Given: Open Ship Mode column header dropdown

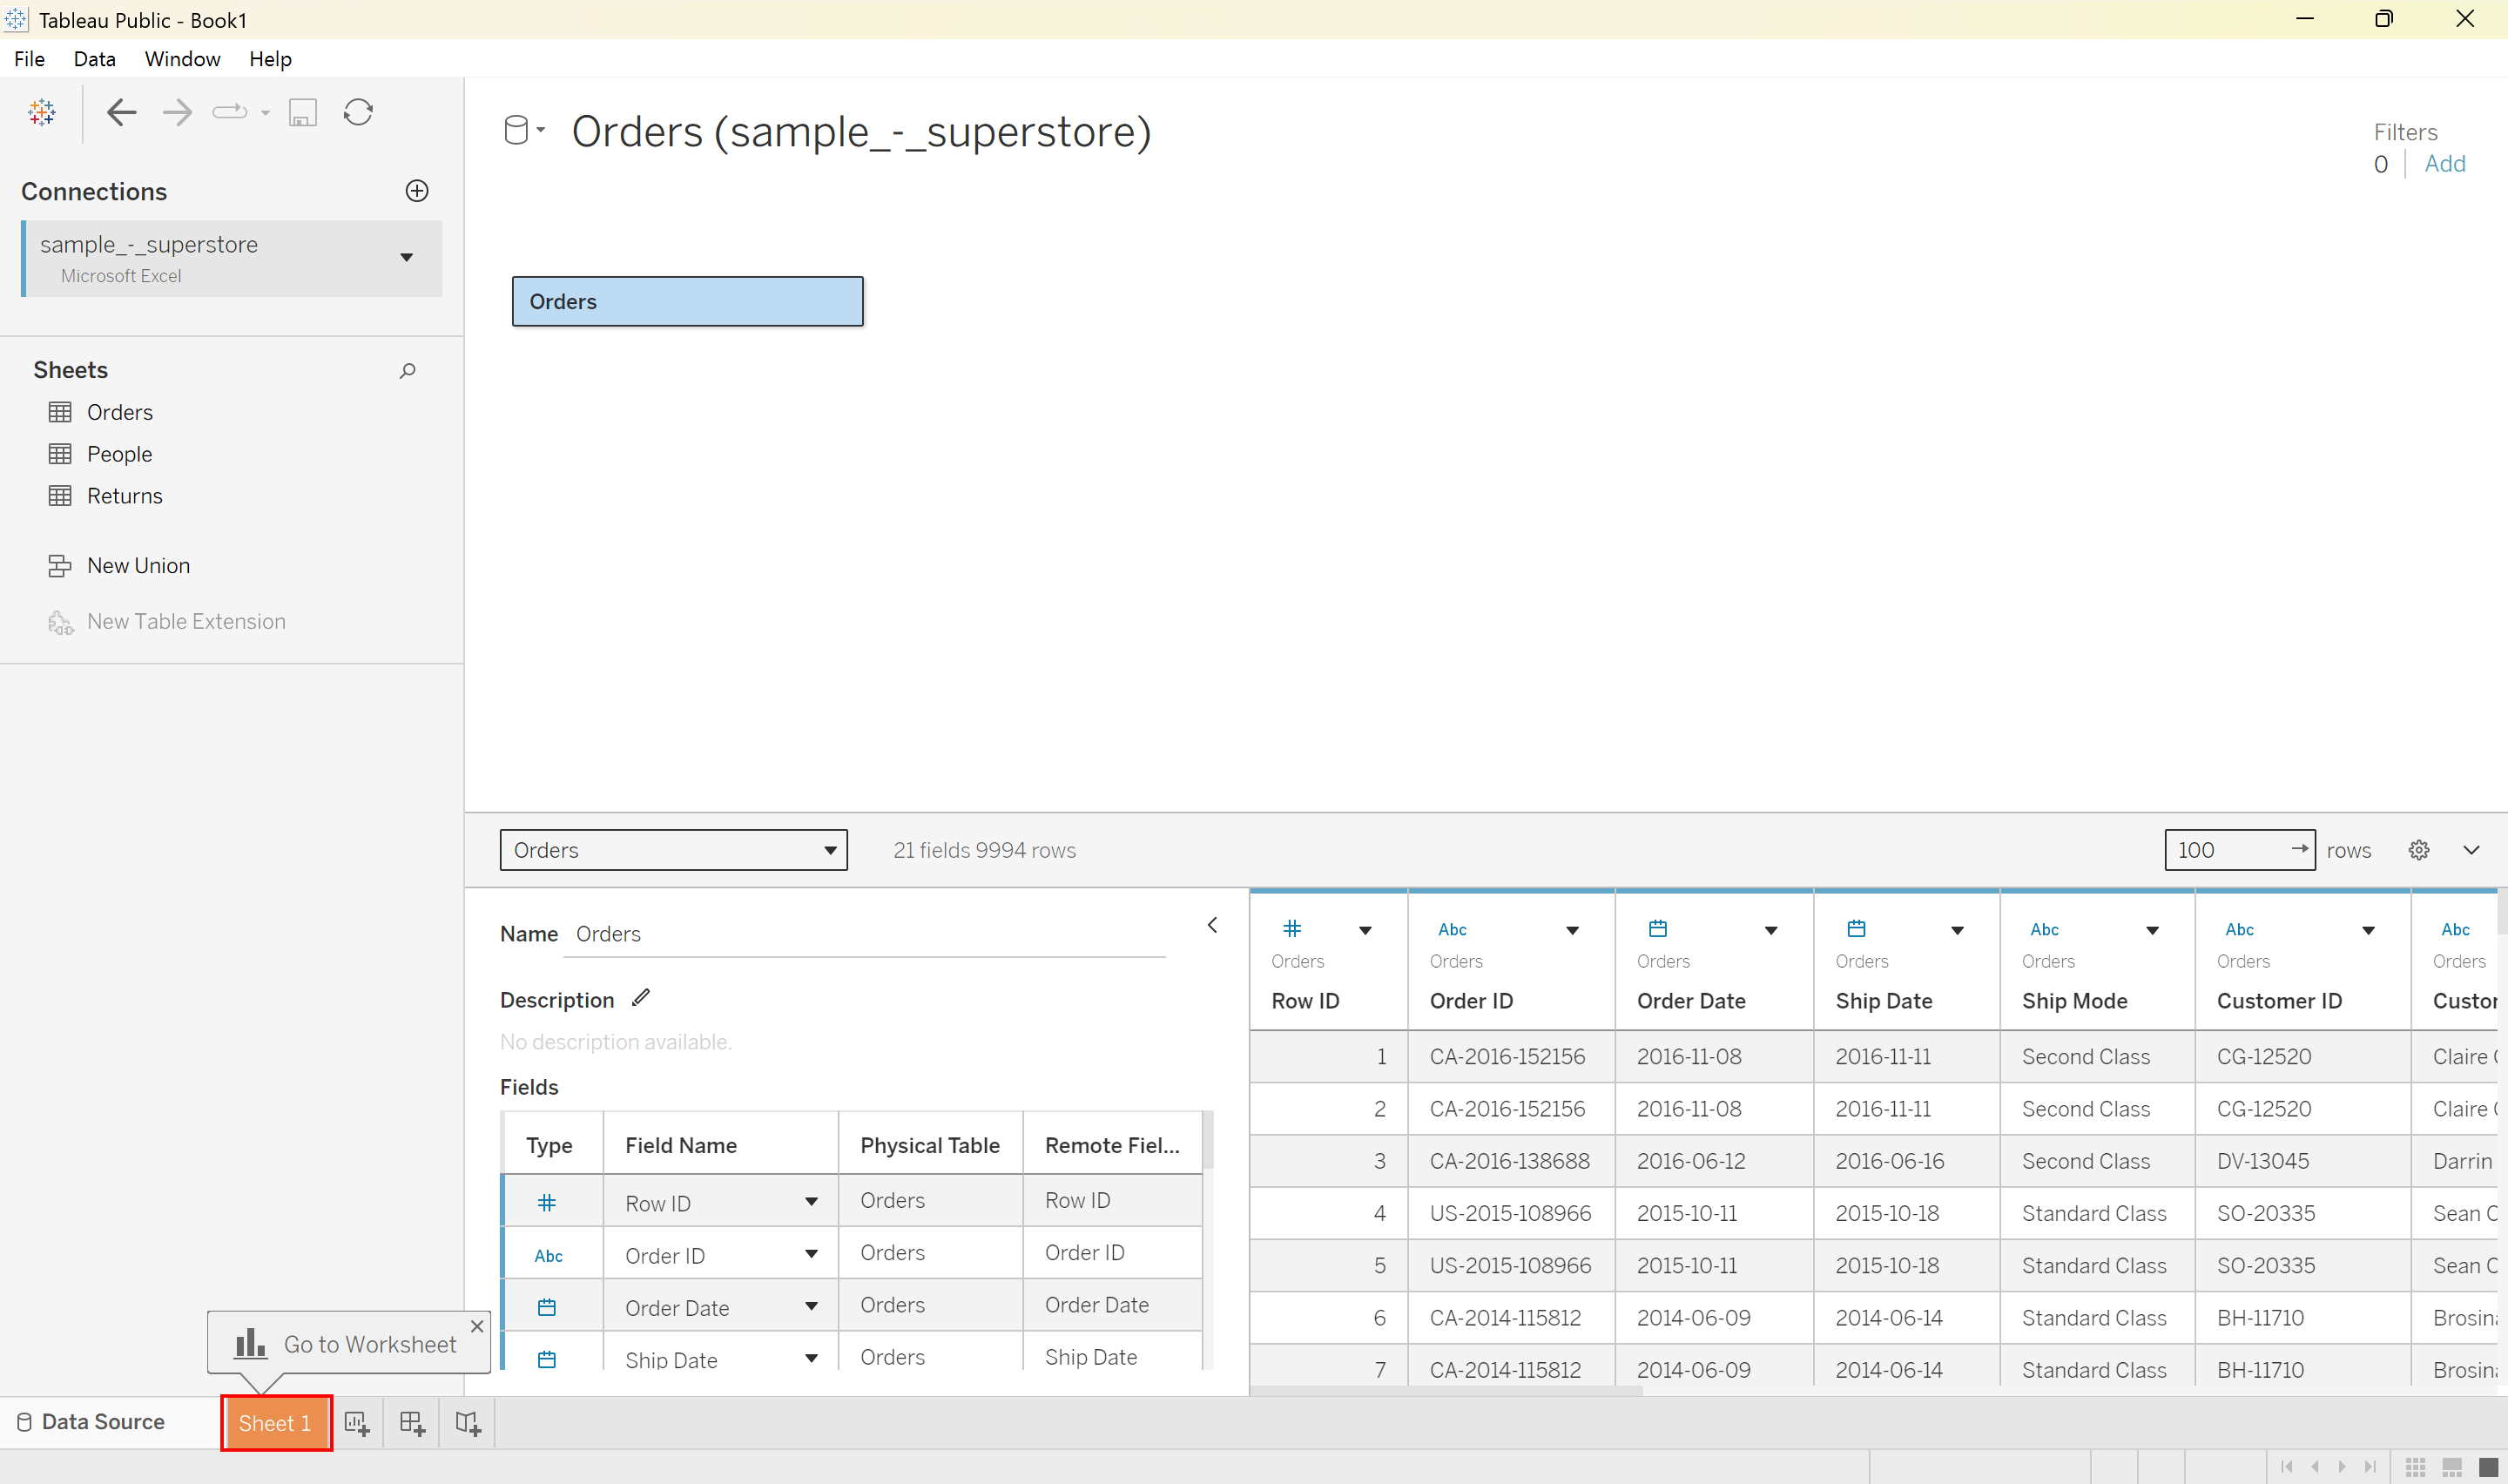Looking at the screenshot, I should 2154,931.
